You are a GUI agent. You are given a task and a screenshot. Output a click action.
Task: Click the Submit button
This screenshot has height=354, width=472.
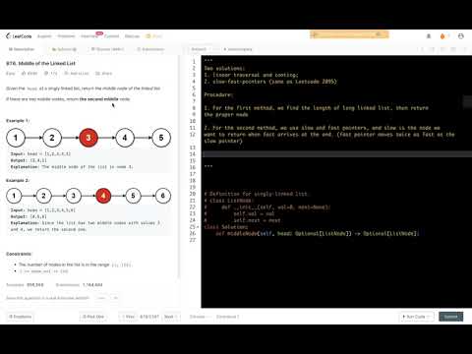[x=451, y=317]
